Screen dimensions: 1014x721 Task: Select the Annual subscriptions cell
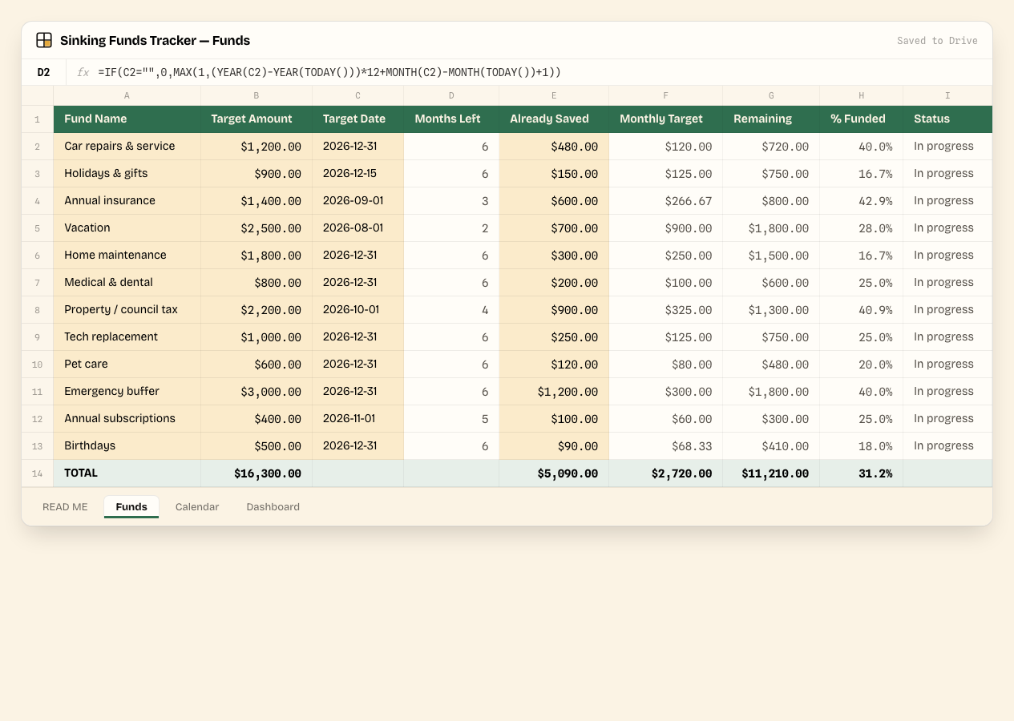(x=127, y=419)
